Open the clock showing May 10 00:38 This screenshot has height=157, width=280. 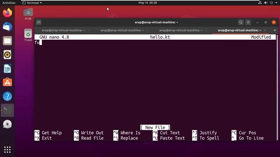148,3
